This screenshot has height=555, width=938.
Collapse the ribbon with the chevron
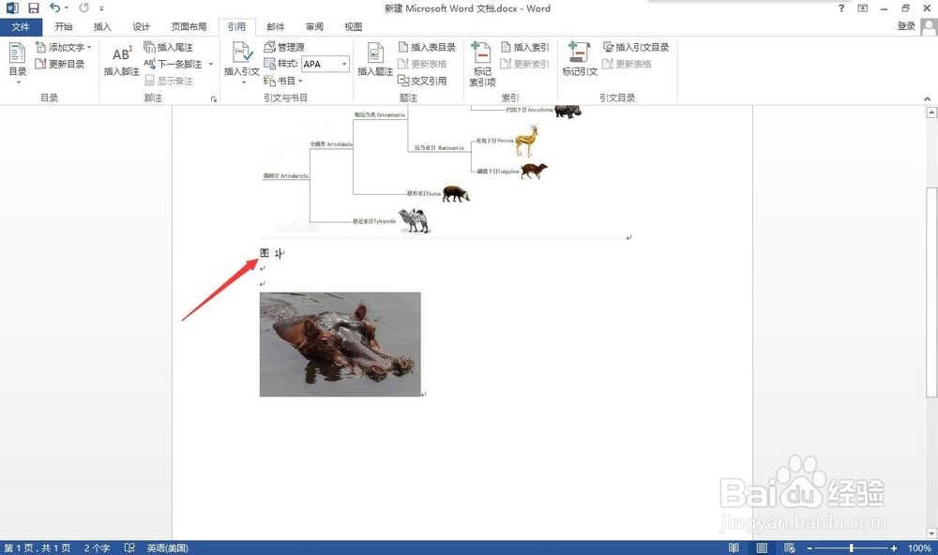928,98
